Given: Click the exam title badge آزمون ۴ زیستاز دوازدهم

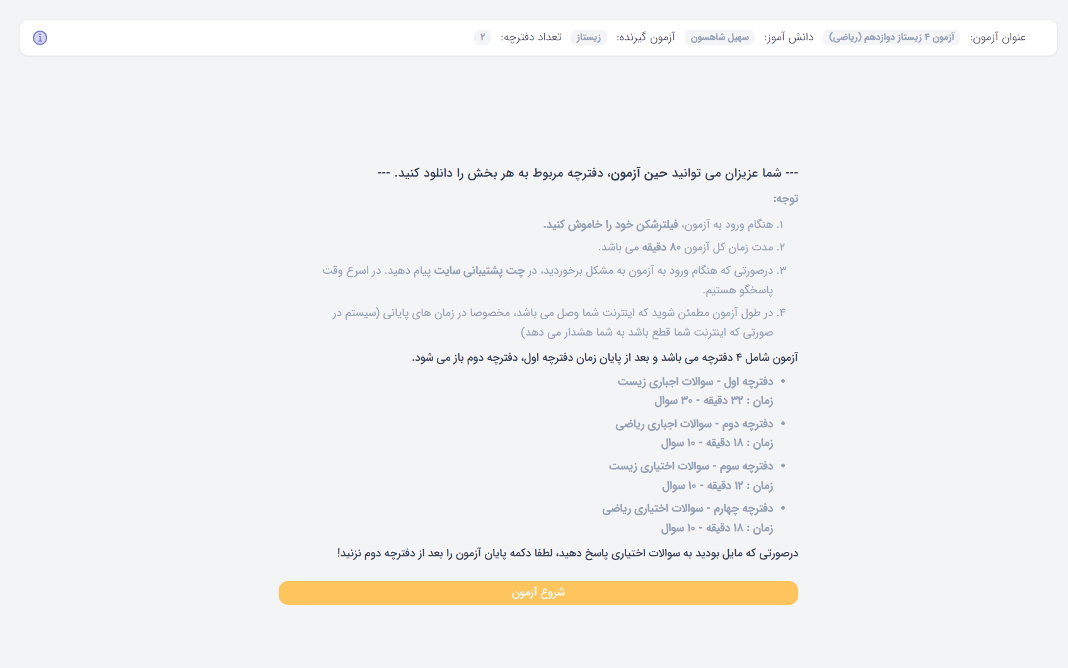Looking at the screenshot, I should point(891,38).
